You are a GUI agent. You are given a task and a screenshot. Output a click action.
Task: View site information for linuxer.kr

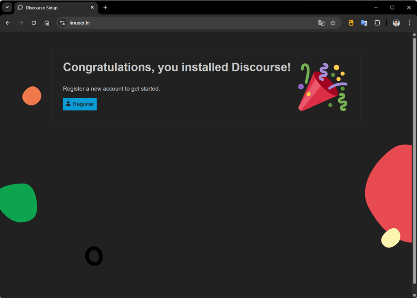(x=62, y=23)
